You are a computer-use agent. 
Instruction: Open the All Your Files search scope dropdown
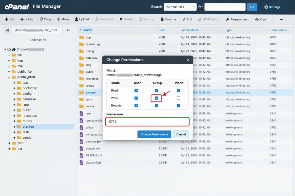[180, 7]
